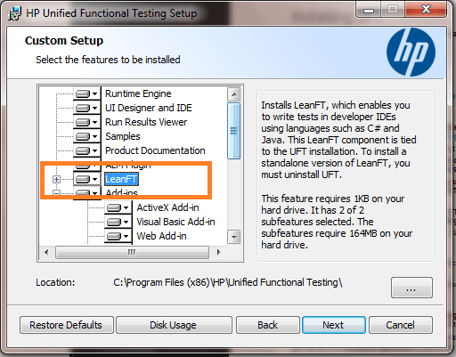Proceed with the Next button
Image resolution: width=456 pixels, height=357 pixels.
(334, 325)
